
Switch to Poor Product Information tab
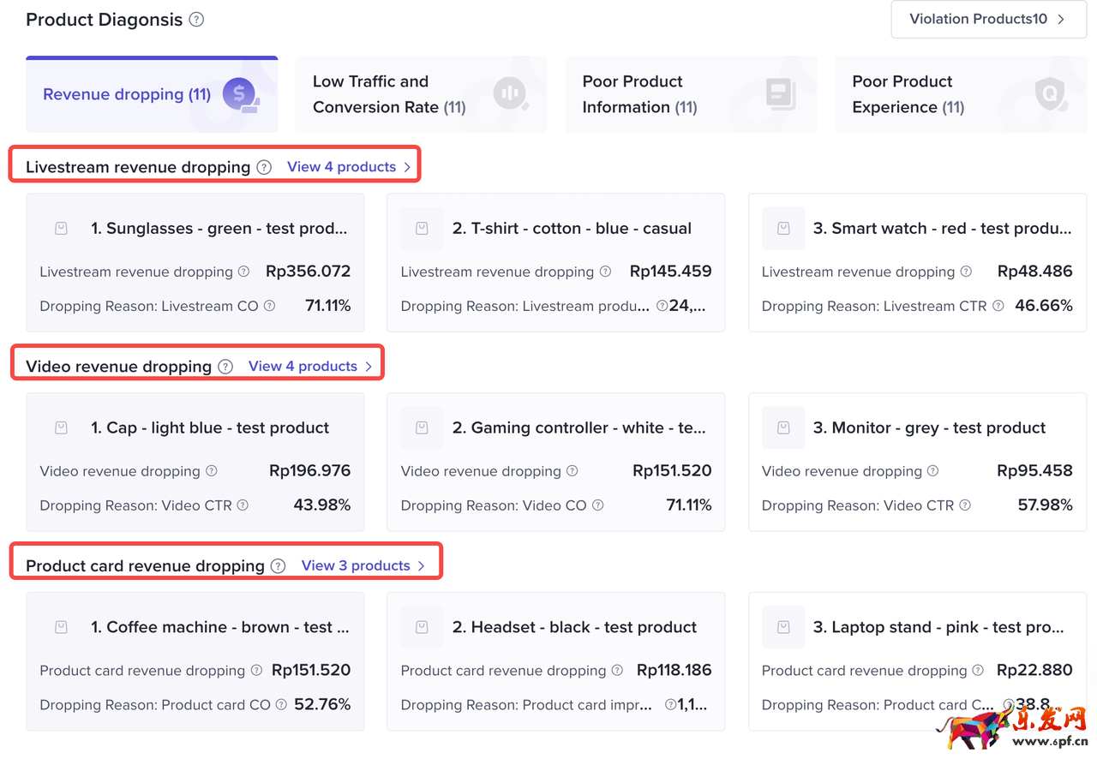691,94
